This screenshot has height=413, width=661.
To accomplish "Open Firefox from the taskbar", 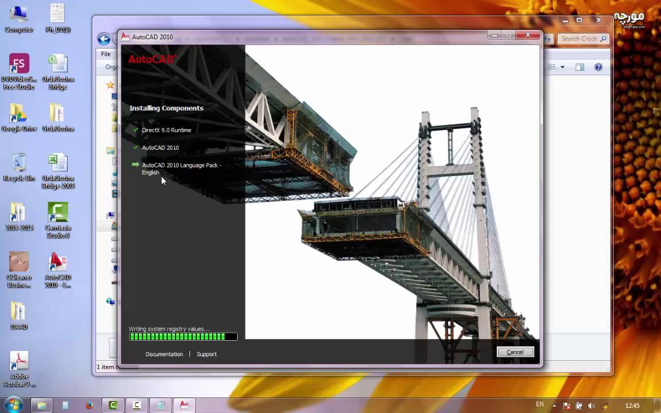I will 89,406.
